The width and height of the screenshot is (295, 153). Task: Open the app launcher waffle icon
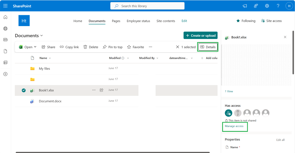tap(5, 6)
